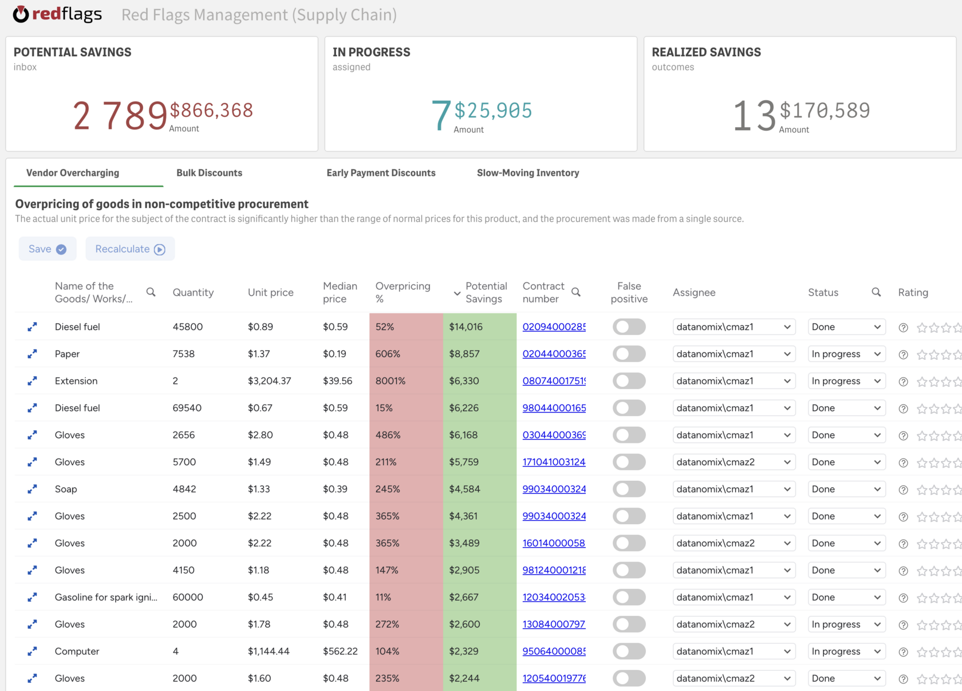This screenshot has height=691, width=962.
Task: Toggle False positive for first Diesel fuel row
Action: pyautogui.click(x=629, y=327)
